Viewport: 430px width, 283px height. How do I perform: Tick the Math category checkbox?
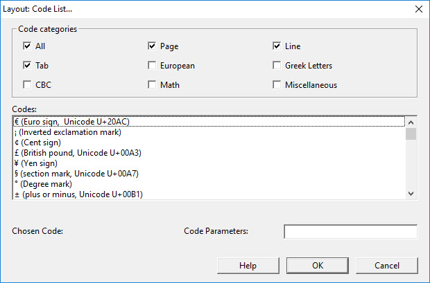click(x=152, y=85)
